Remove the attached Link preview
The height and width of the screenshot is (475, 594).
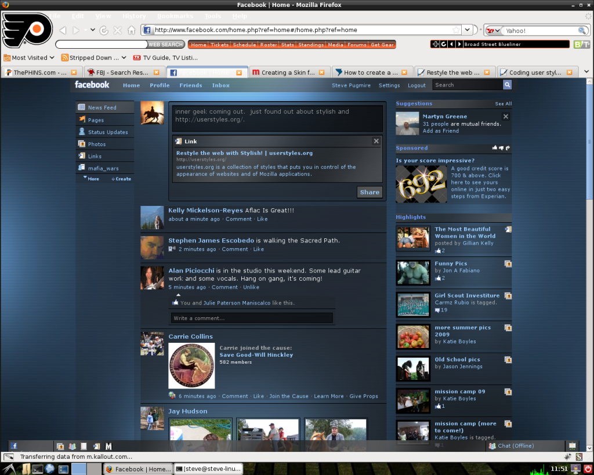pos(376,142)
